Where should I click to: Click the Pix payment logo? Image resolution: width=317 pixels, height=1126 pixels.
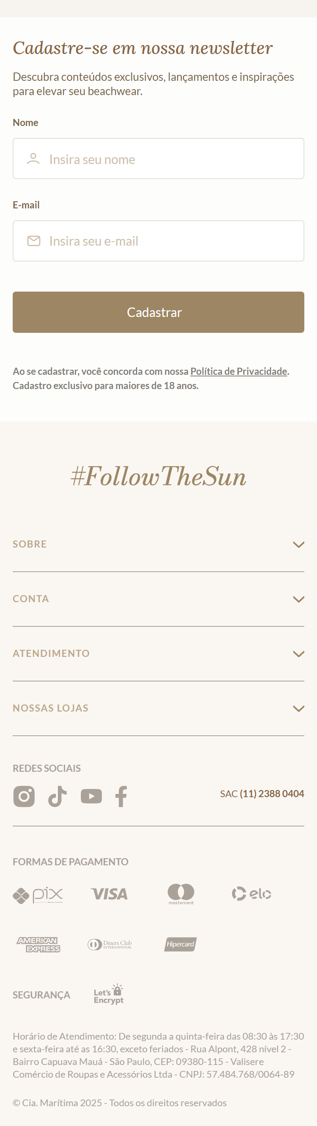click(x=38, y=895)
